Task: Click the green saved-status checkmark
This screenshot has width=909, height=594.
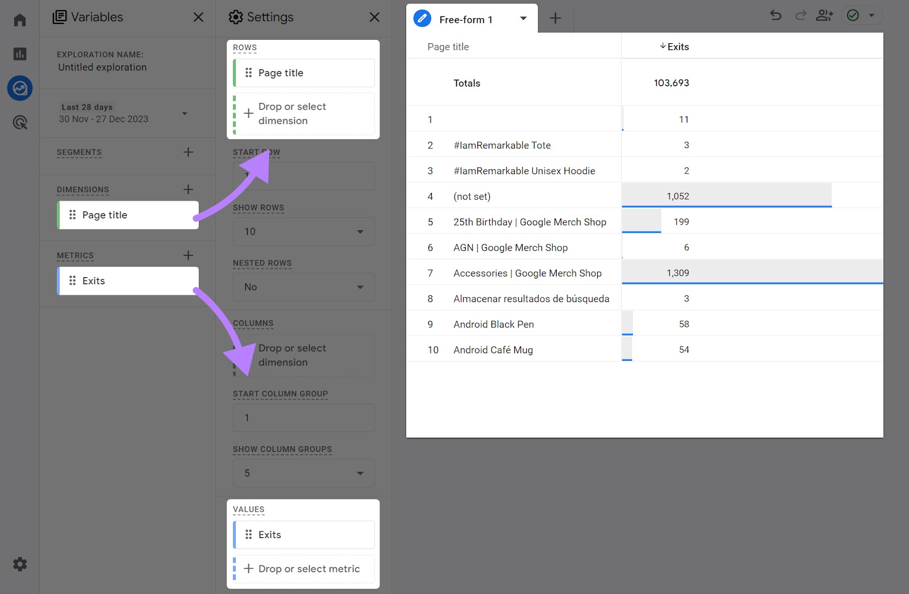Action: click(853, 16)
